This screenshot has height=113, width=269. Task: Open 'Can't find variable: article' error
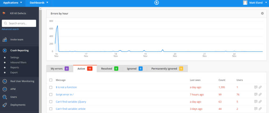[x=70, y=109]
